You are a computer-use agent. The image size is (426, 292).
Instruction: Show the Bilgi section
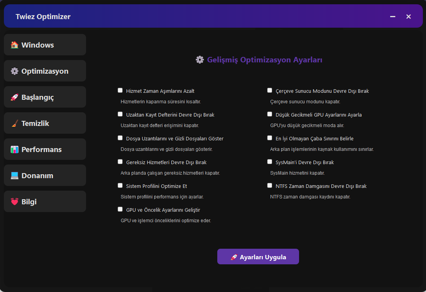pyautogui.click(x=45, y=201)
